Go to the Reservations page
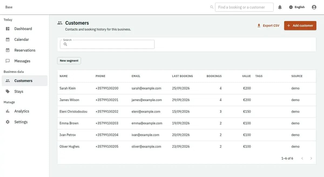This screenshot has width=324, height=177. coord(25,50)
